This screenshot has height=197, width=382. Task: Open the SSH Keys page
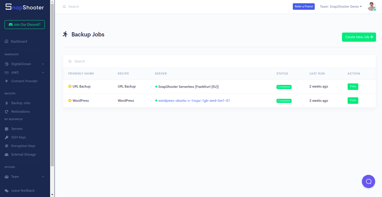[x=18, y=137]
